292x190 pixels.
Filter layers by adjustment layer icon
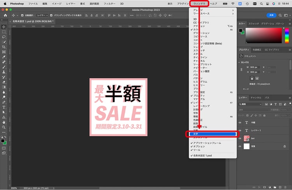click(271, 104)
